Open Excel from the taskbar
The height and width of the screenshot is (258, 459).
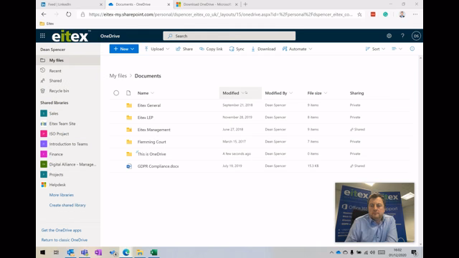click(x=154, y=252)
